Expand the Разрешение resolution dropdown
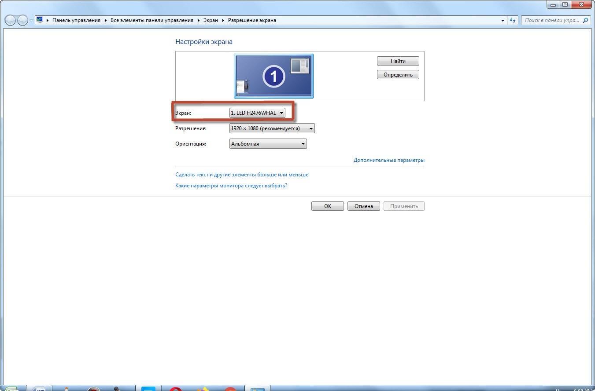 [x=272, y=128]
